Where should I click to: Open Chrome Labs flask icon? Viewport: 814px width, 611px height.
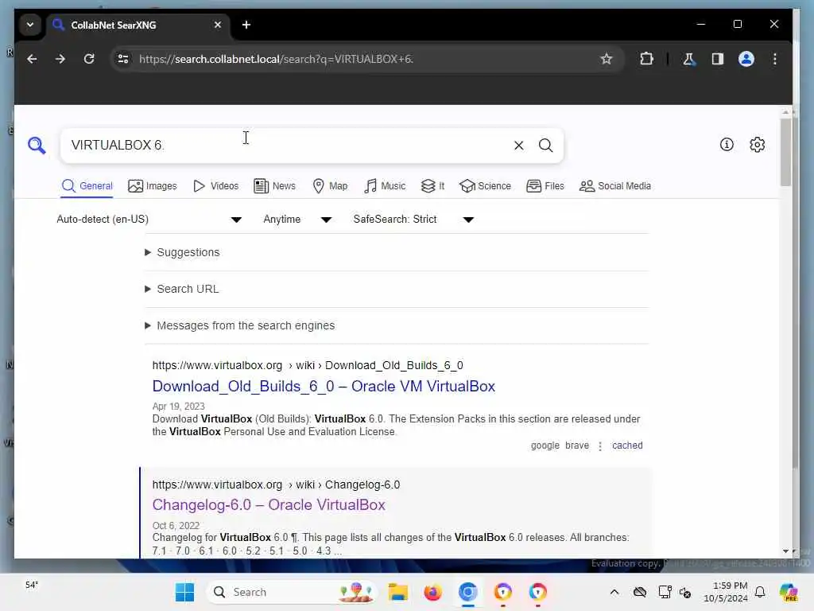[x=689, y=59]
